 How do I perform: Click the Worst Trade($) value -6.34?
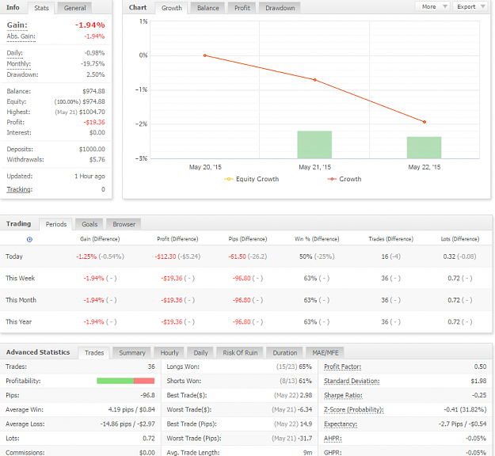tap(306, 409)
